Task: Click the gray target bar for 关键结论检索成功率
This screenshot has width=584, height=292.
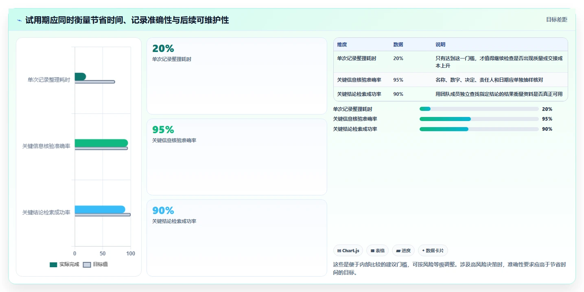Action: click(103, 215)
